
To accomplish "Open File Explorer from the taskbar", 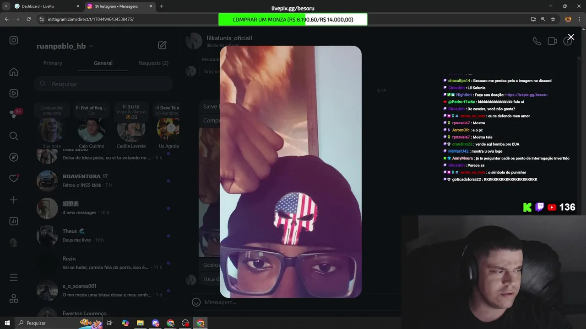I will 140,323.
